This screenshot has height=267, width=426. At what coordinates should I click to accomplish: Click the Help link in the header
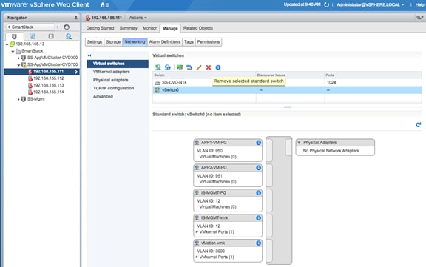click(x=419, y=4)
